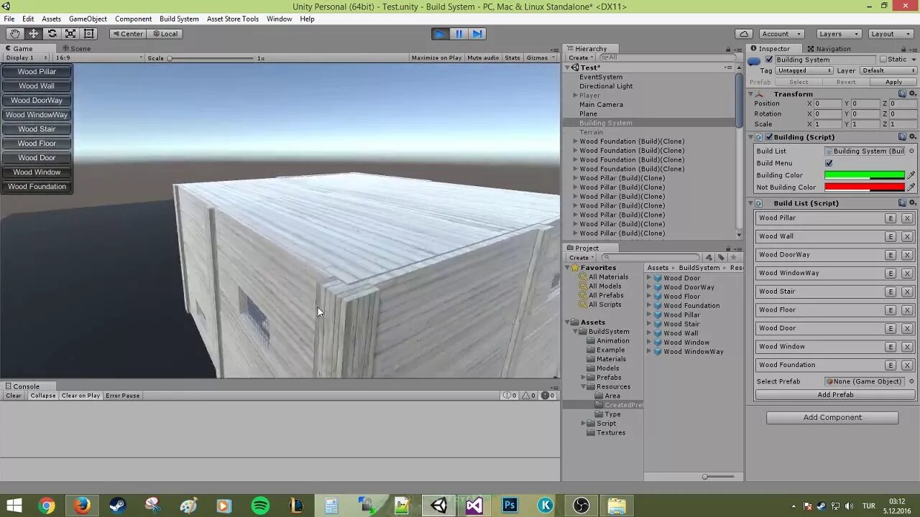Pick Not Building Color with eyedropper icon
The width and height of the screenshot is (920, 517).
point(911,187)
